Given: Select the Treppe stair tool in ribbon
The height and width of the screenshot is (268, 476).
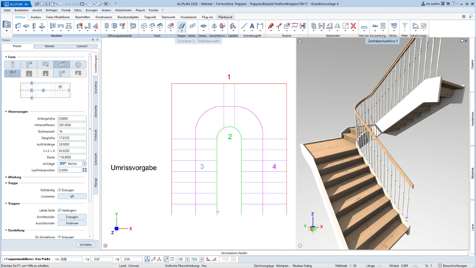Looking at the screenshot, I should tap(181, 27).
